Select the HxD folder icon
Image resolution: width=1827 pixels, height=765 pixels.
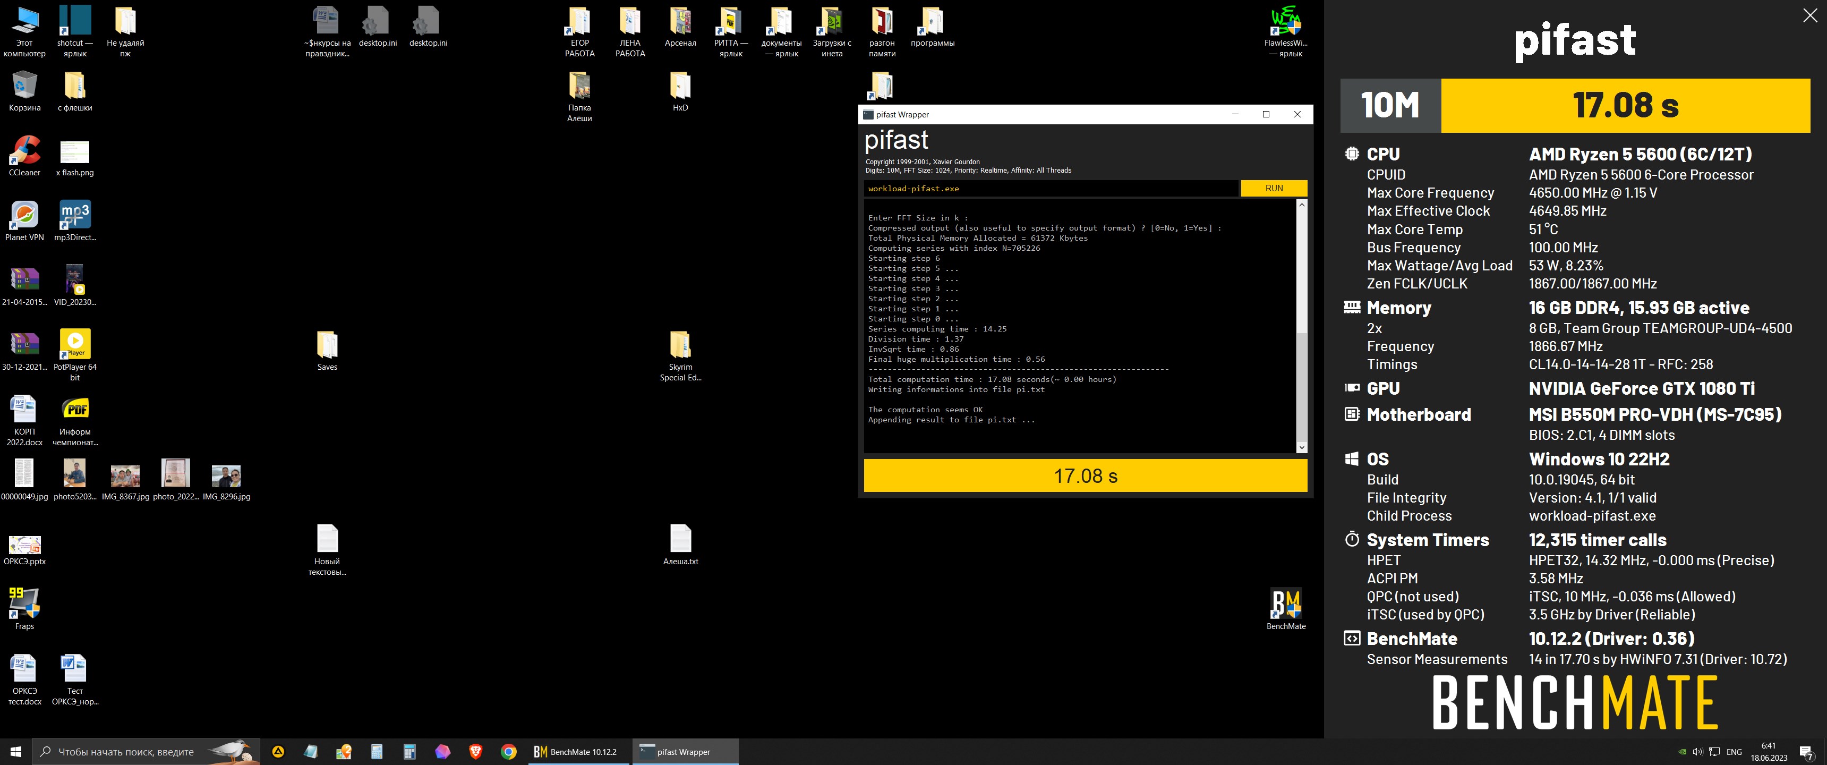pos(680,91)
